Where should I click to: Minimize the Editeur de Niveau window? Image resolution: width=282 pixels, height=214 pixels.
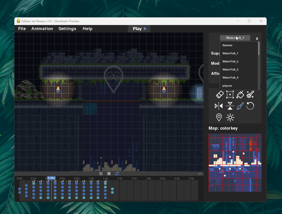[x=238, y=21]
